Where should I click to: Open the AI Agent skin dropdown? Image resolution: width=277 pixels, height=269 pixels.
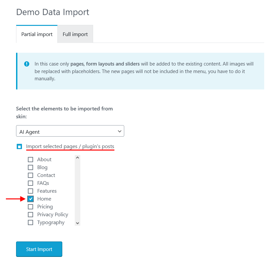point(70,131)
